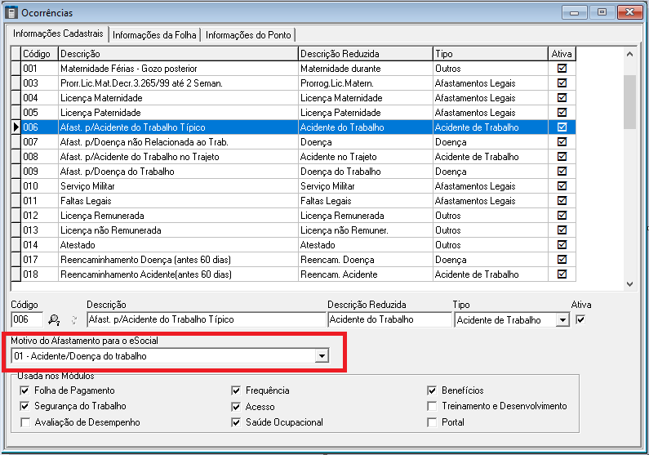This screenshot has width=649, height=455.
Task: Open the Motivo do Afastamento eSocial dropdown
Action: coord(322,356)
